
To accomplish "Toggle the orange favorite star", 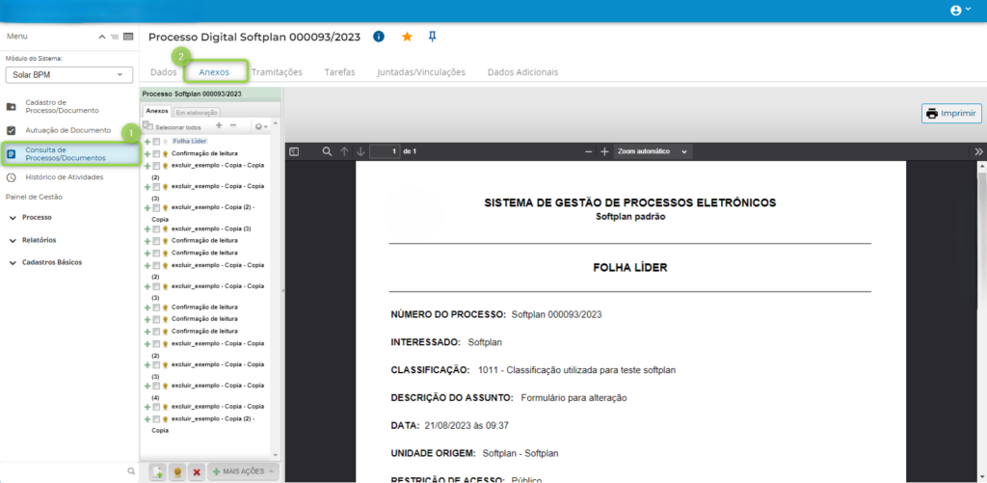I will 408,37.
